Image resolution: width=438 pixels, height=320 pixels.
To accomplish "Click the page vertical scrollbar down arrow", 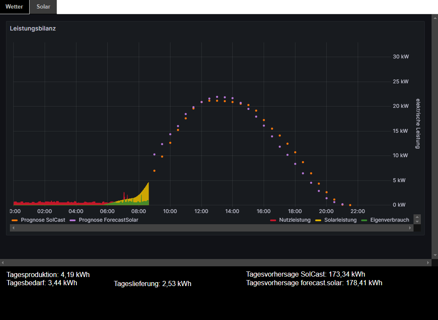I will click(435, 255).
